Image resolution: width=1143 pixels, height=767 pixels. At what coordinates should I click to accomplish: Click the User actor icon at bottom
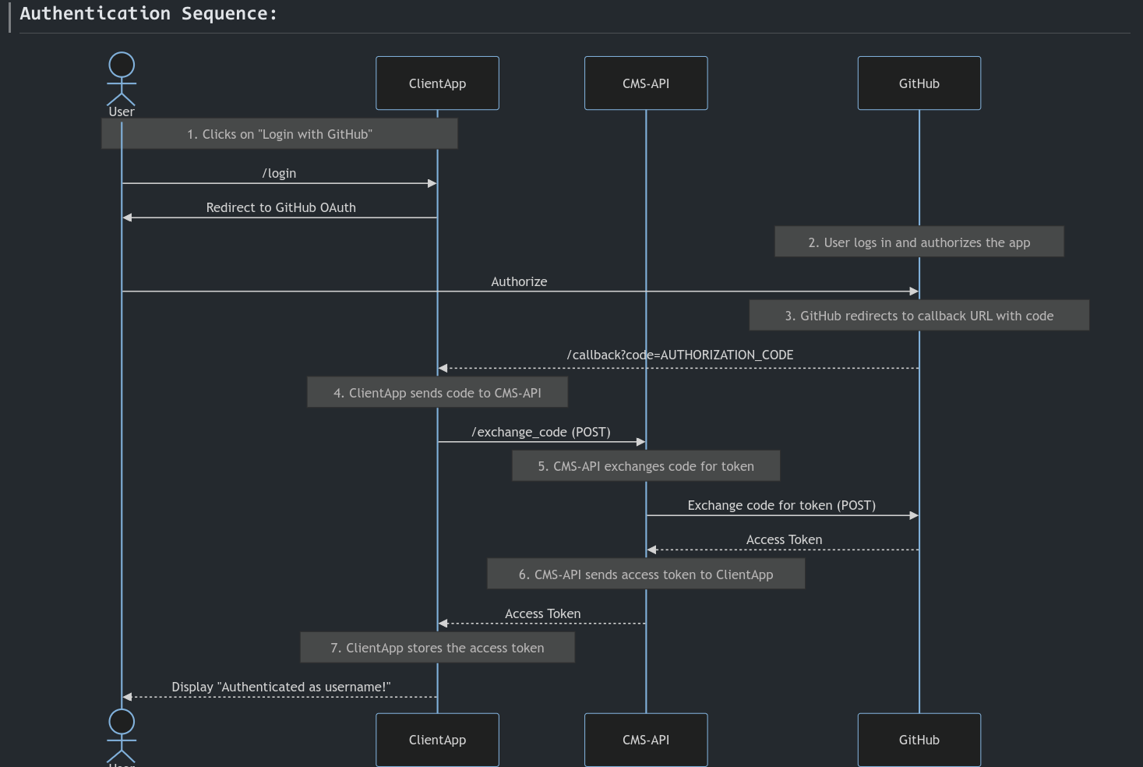coord(122,736)
